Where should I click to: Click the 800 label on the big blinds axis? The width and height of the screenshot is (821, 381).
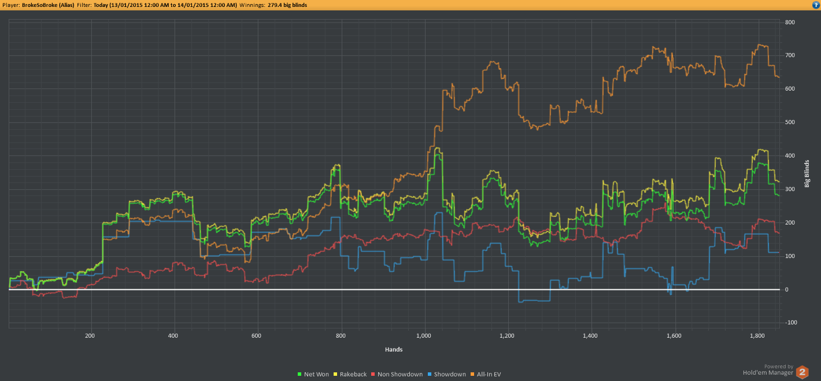790,23
